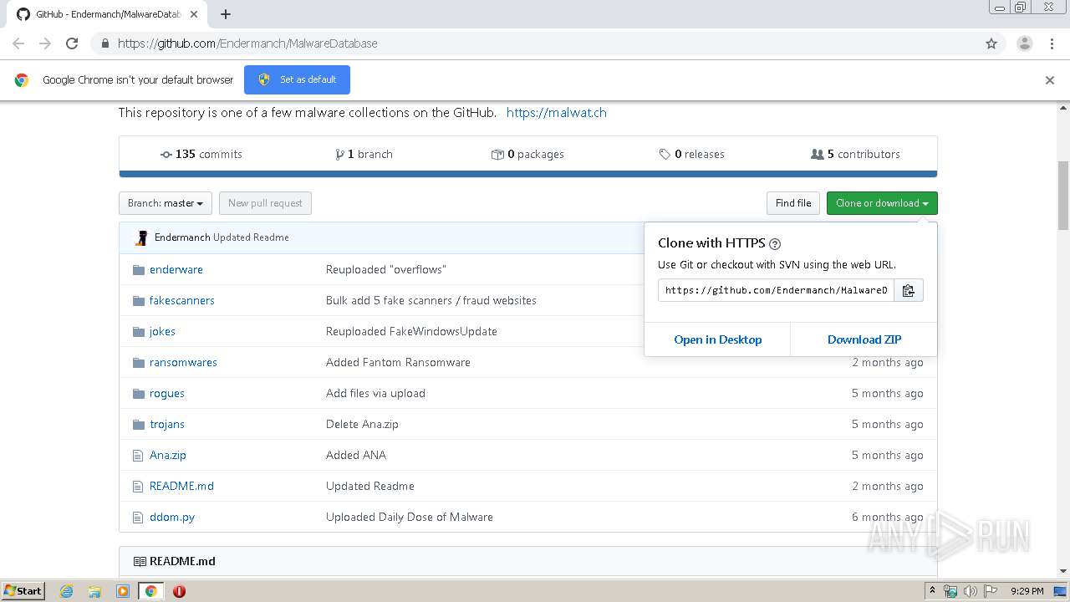1070x602 pixels.
Task: Click the Endermanch avatar in the commit bar
Action: coord(142,237)
